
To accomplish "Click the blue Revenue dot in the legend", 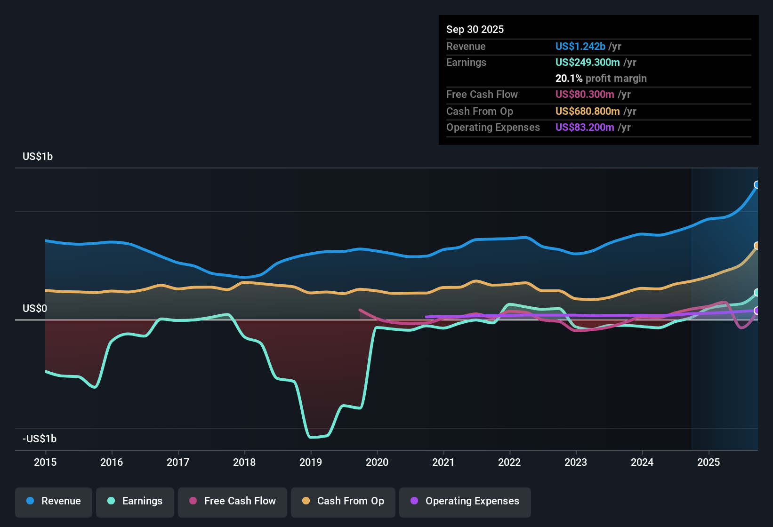I will (30, 501).
